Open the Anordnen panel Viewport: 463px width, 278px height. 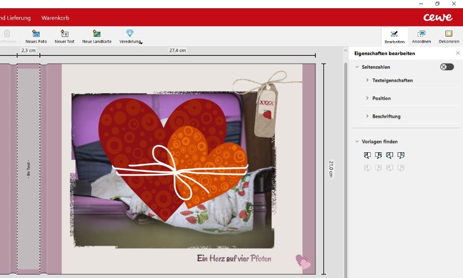click(x=421, y=36)
